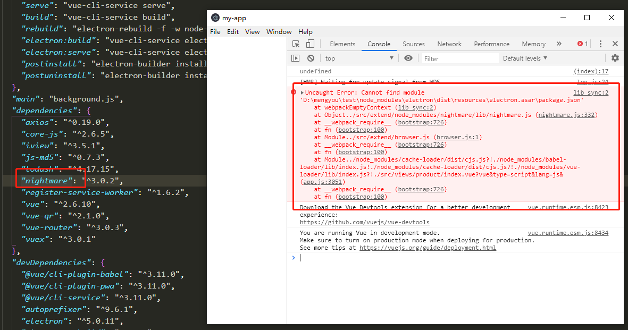Toggle the live expression eye icon
The image size is (628, 330).
pyautogui.click(x=408, y=58)
